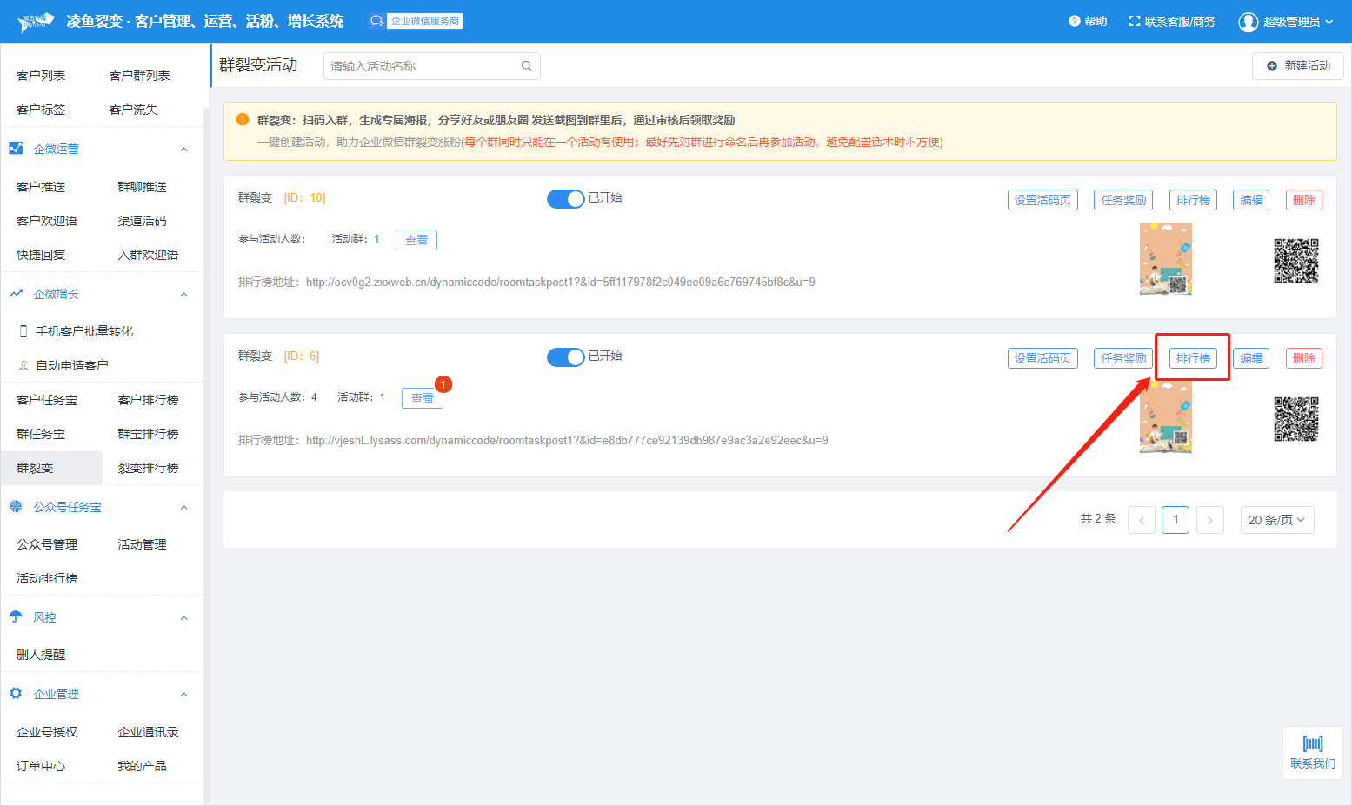Click the 联系客服/商务 fullscreen-style icon
The image size is (1352, 806).
pos(1134,21)
